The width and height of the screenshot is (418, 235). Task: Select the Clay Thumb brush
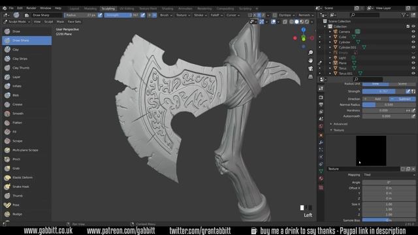pyautogui.click(x=27, y=68)
